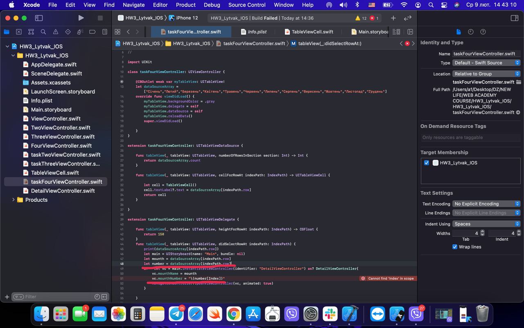The height and width of the screenshot is (328, 524).
Task: Show the Quick Help inspector
Action: tap(483, 32)
